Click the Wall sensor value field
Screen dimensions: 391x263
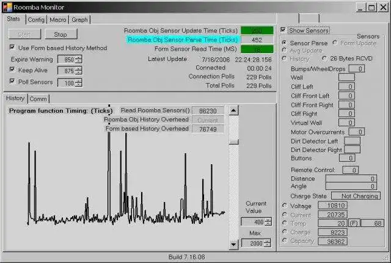pos(346,77)
